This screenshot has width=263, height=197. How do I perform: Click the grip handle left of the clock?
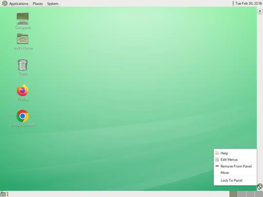click(233, 3)
